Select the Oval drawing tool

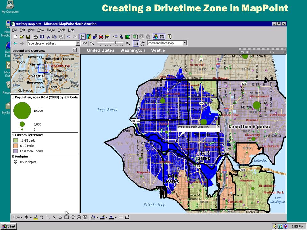(73, 217)
